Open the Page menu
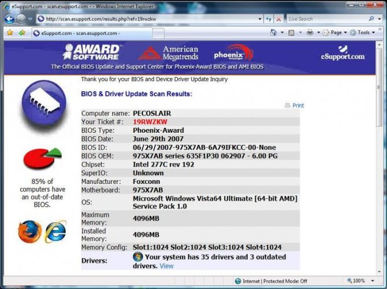 click(x=335, y=32)
